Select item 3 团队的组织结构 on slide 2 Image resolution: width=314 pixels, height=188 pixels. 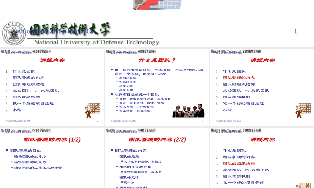[29, 84]
